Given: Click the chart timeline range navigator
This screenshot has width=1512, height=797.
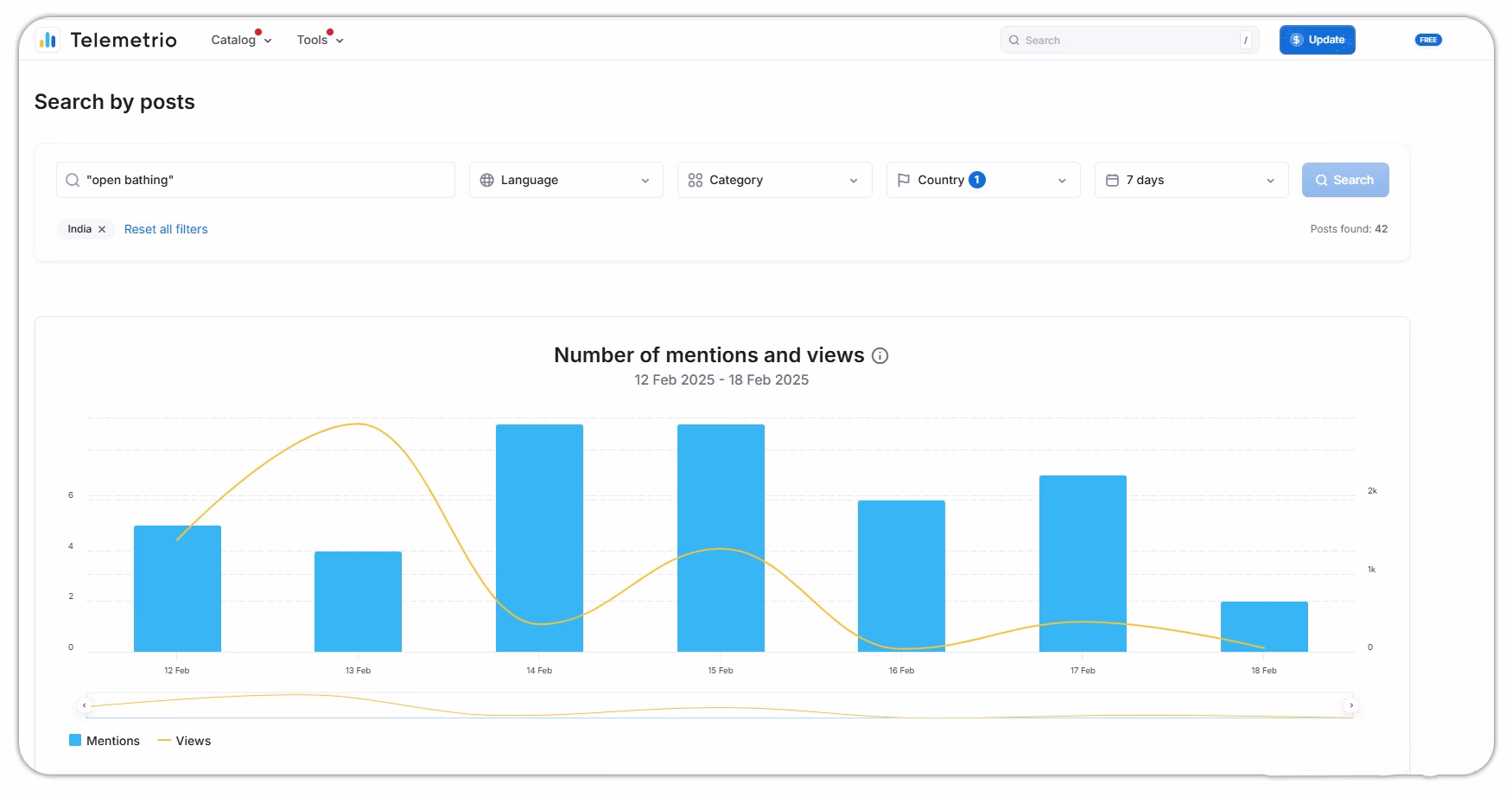Looking at the screenshot, I should coord(719,705).
